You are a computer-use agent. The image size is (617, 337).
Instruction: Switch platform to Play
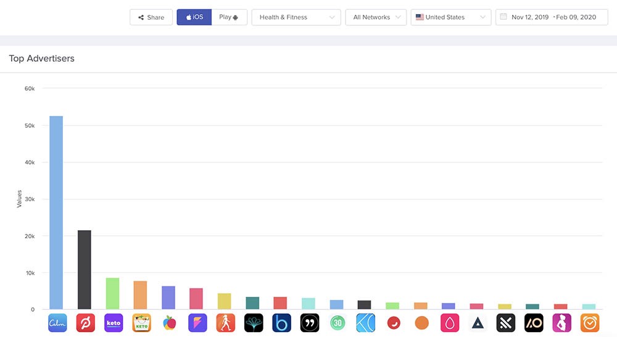230,17
